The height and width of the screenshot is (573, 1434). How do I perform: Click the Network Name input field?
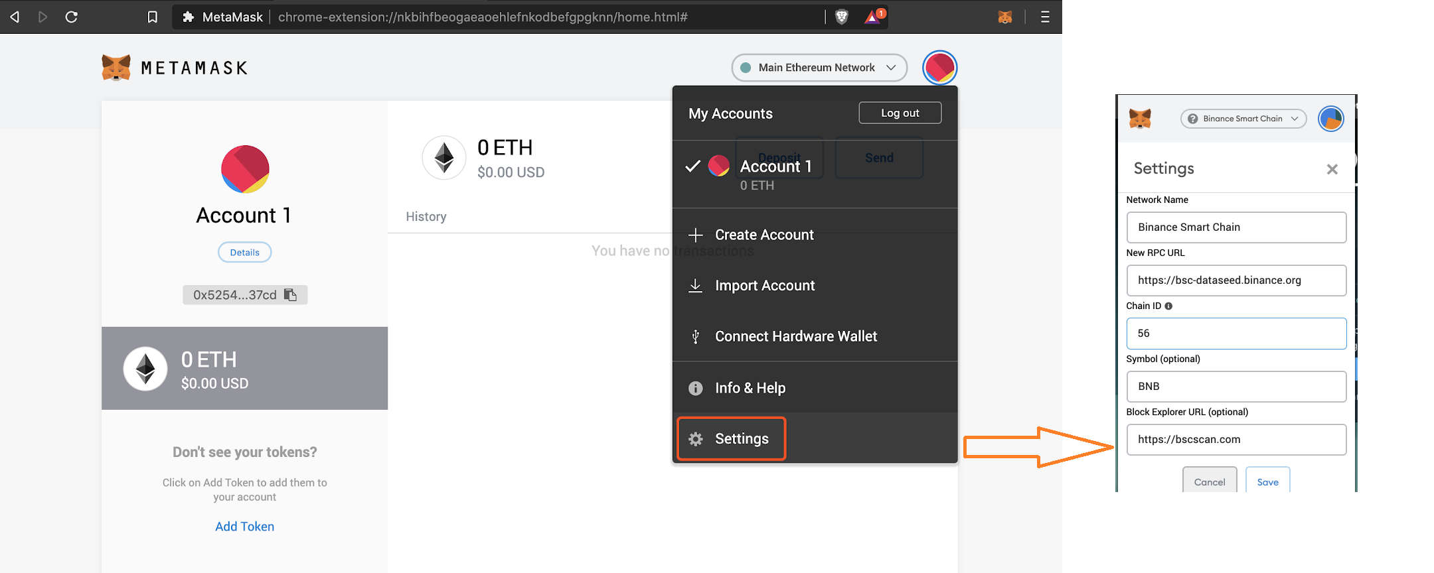pyautogui.click(x=1236, y=227)
